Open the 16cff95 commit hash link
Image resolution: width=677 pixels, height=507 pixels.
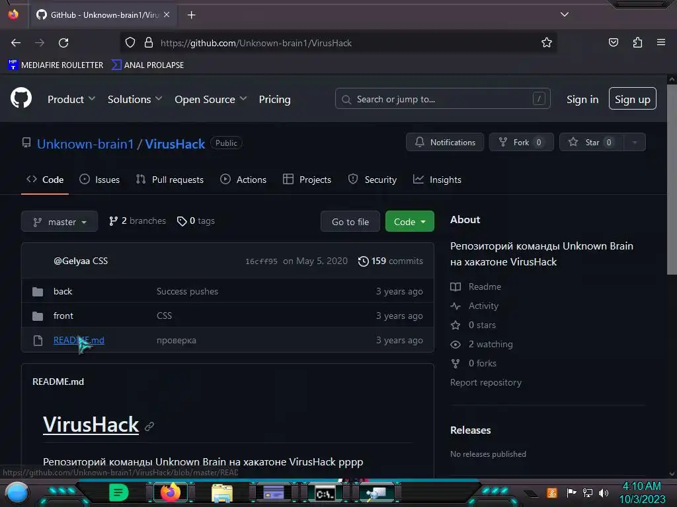[x=261, y=261]
